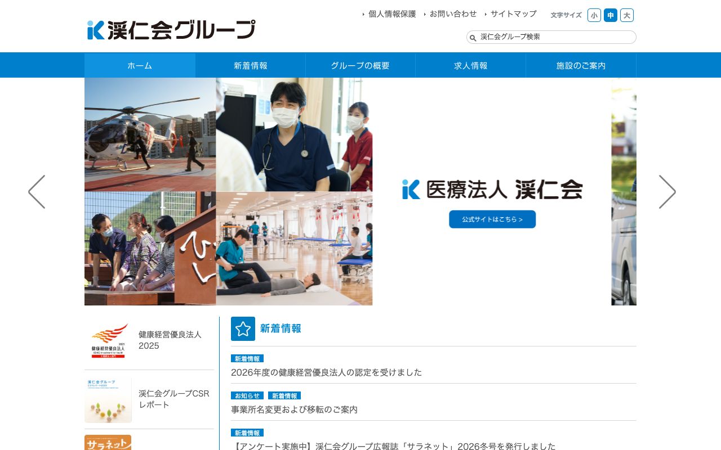Open the お問い合わせ link
This screenshot has width=721, height=450.
[x=453, y=14]
